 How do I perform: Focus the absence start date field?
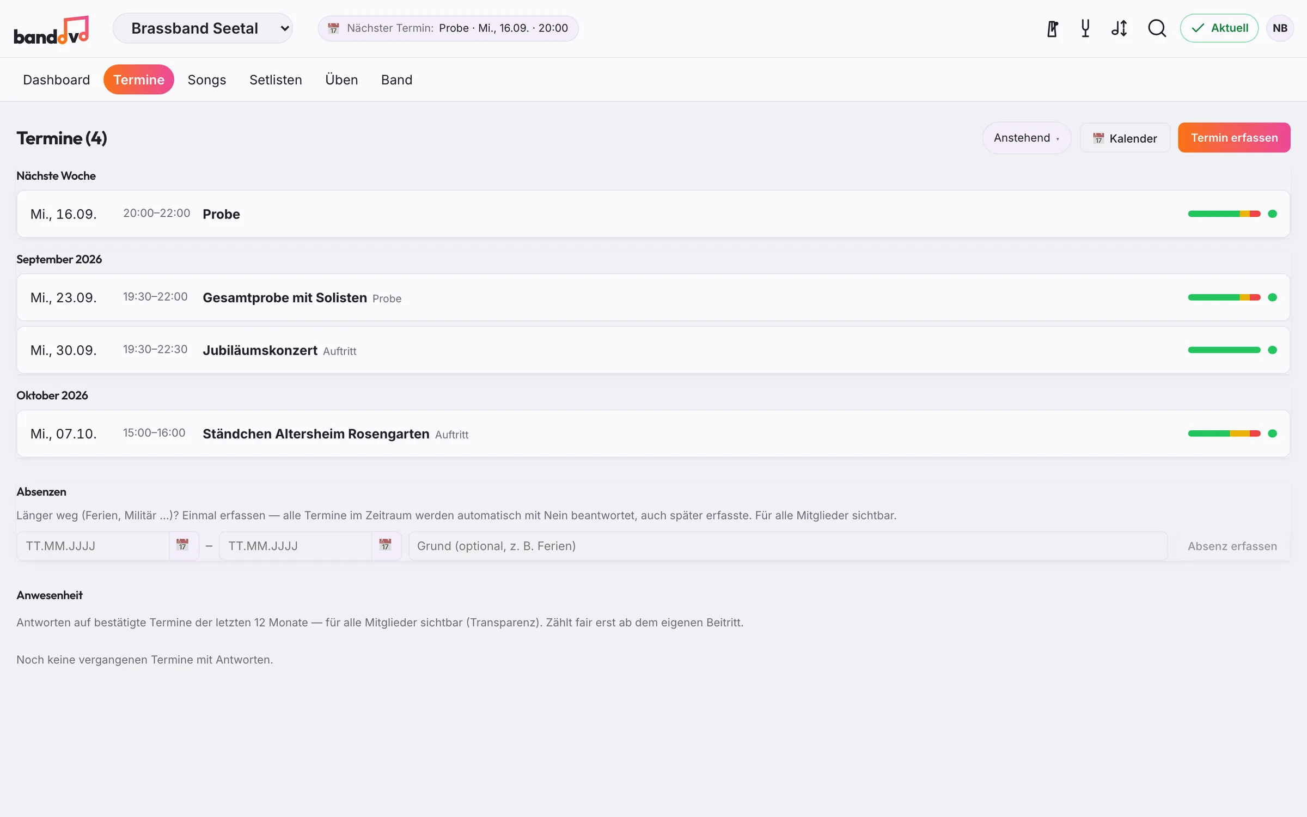[x=93, y=546]
